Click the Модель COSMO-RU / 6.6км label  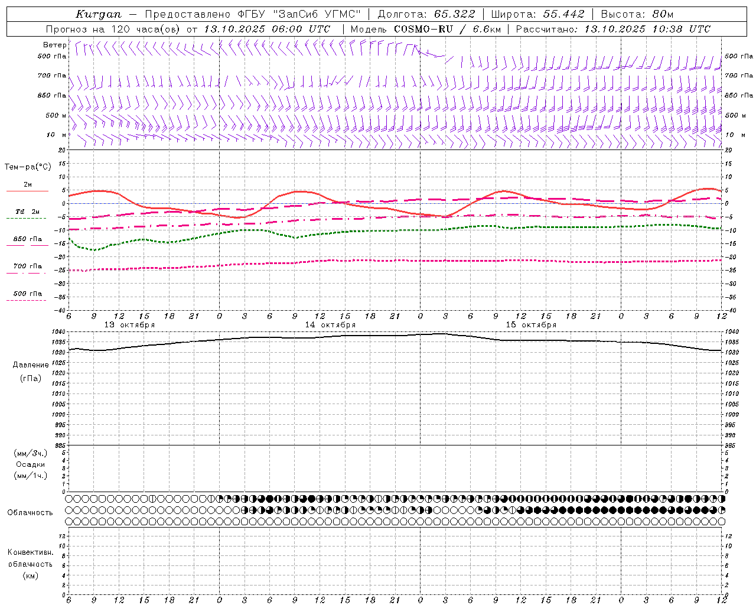click(x=425, y=29)
